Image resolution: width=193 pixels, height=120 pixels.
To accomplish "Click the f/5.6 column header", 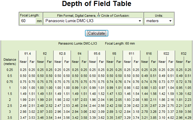I will pyautogui.click(x=97, y=54).
